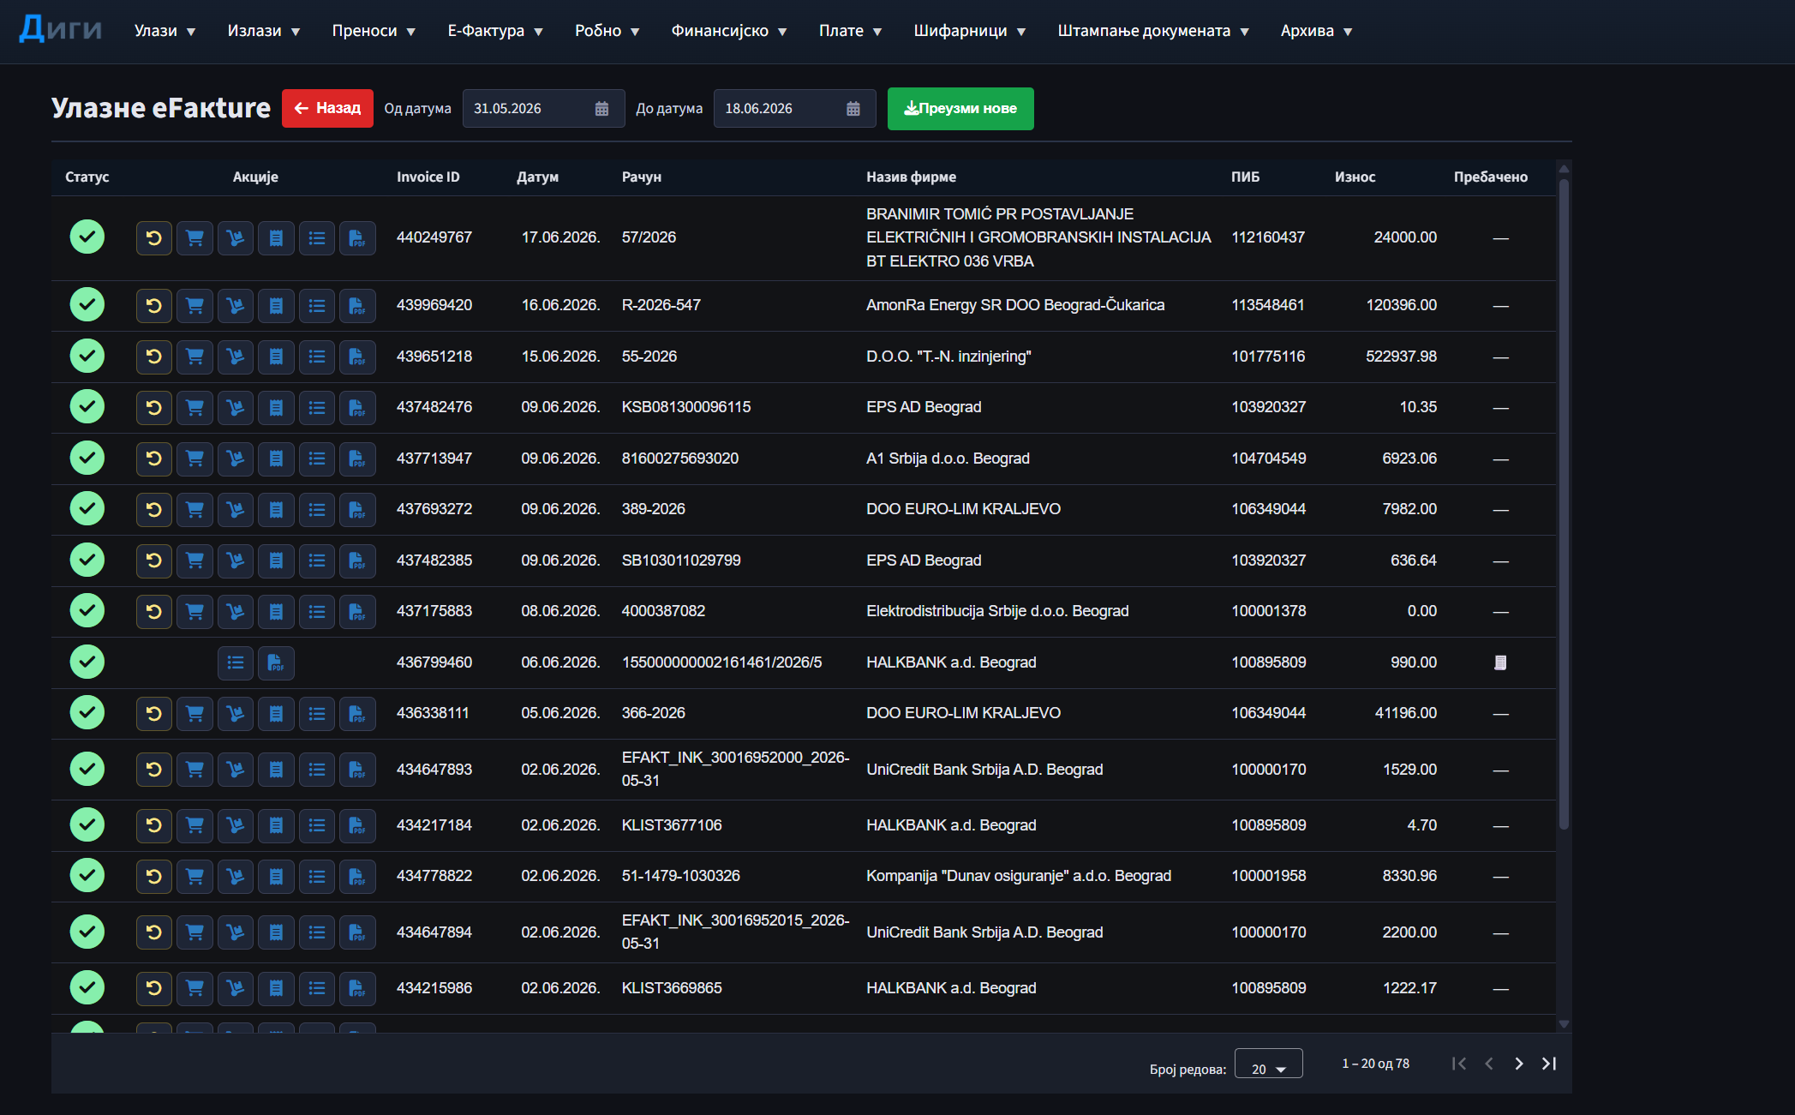Open the PDF icon for invoice 436799460
1795x1115 pixels.
pos(276,662)
